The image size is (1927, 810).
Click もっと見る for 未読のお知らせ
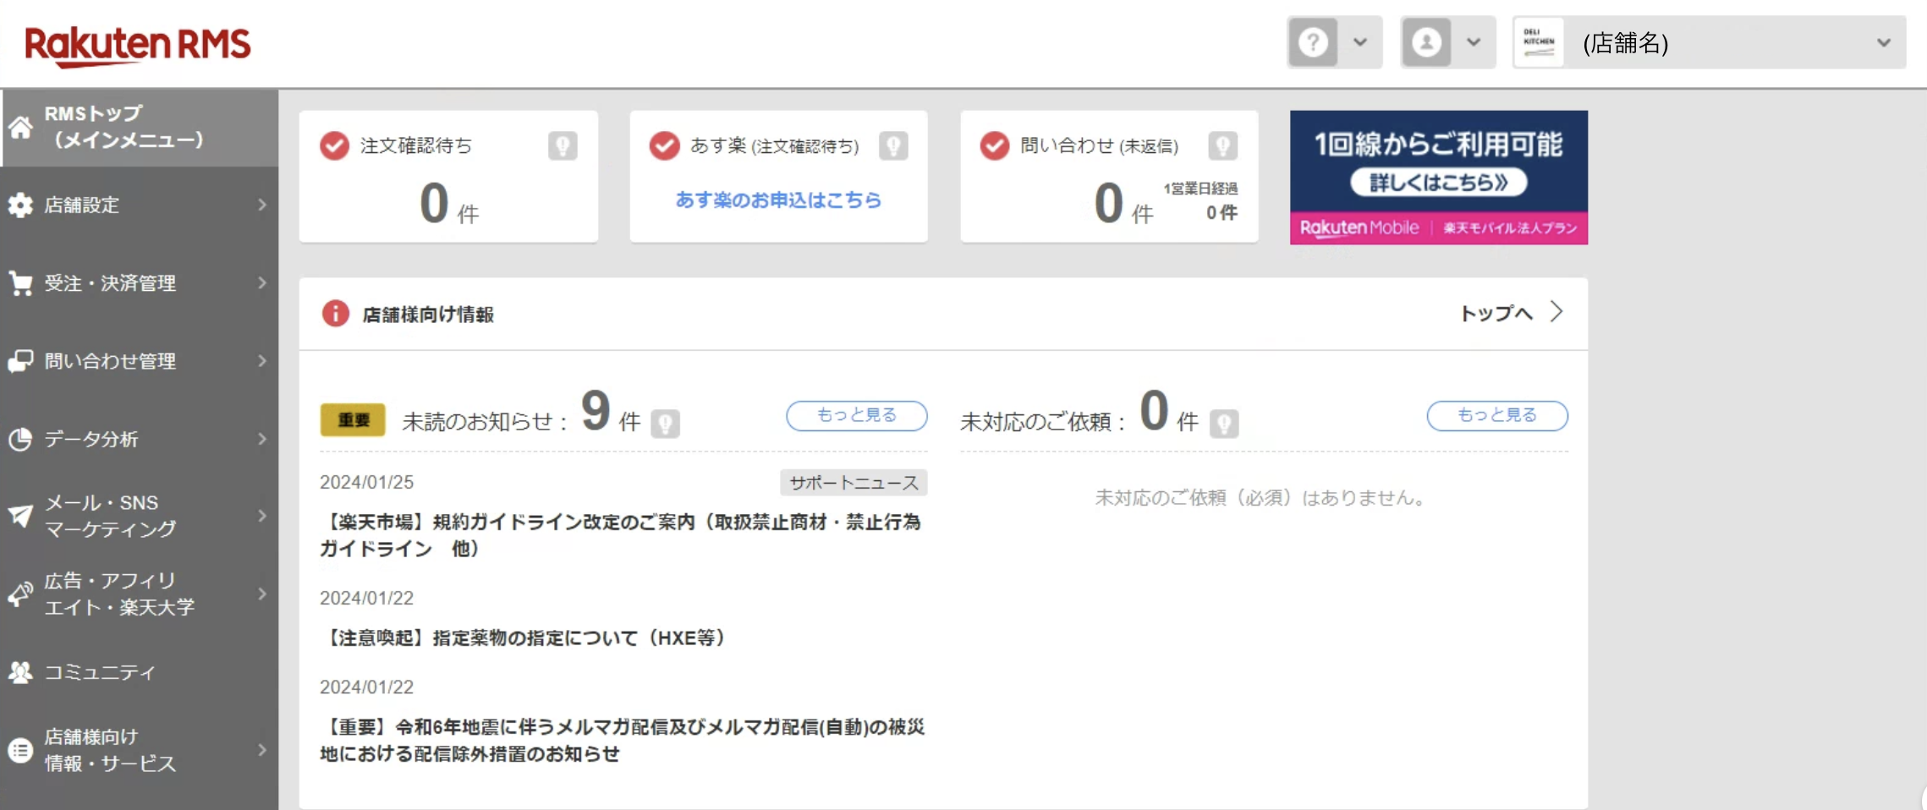857,415
